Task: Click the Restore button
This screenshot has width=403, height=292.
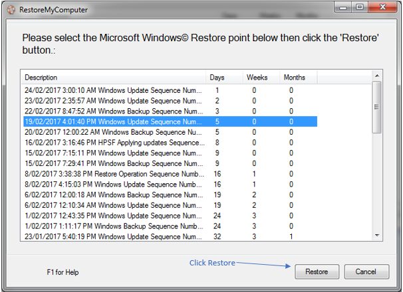Action: [x=317, y=271]
